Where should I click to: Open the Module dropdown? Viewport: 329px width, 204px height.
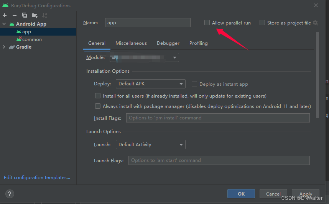click(144, 57)
